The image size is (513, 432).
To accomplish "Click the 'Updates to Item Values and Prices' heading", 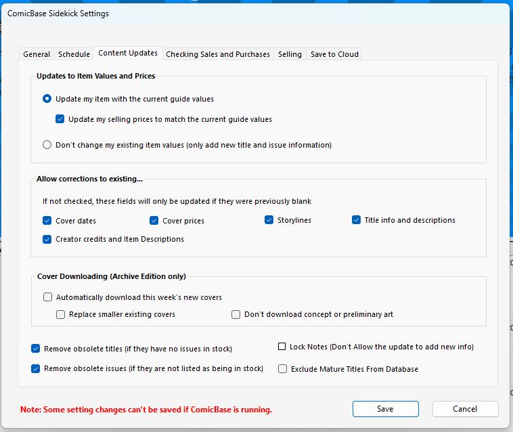I will pos(96,76).
